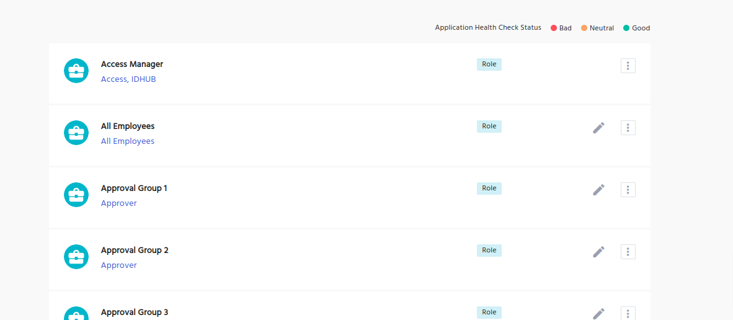Click the All Employees briefcase icon
Viewport: 733px width, 320px height.
click(x=76, y=132)
